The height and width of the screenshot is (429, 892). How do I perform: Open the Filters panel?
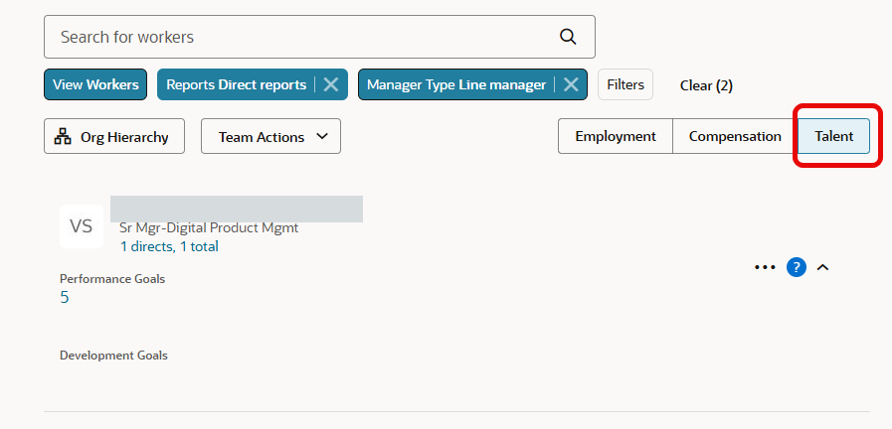(625, 84)
